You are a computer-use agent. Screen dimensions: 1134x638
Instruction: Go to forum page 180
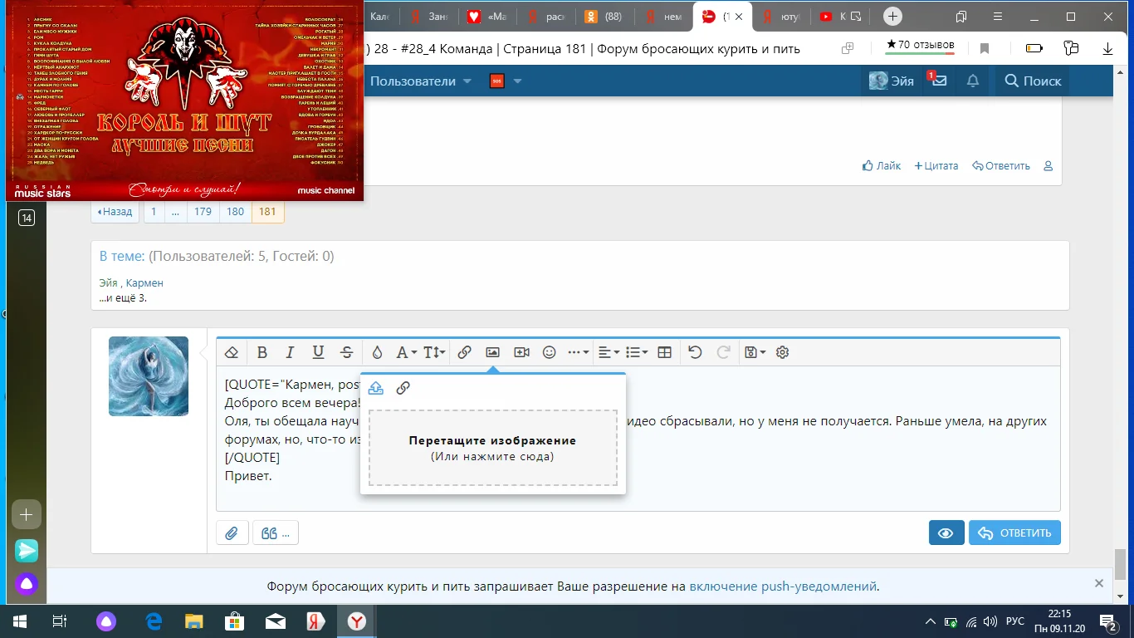coord(235,212)
